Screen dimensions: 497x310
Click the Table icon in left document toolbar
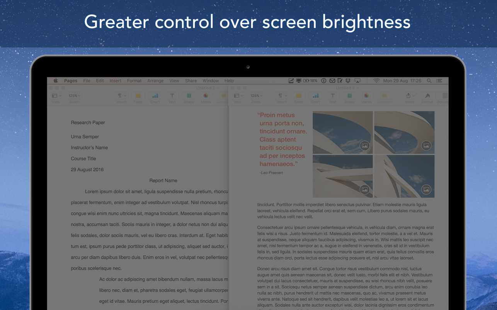tap(138, 96)
